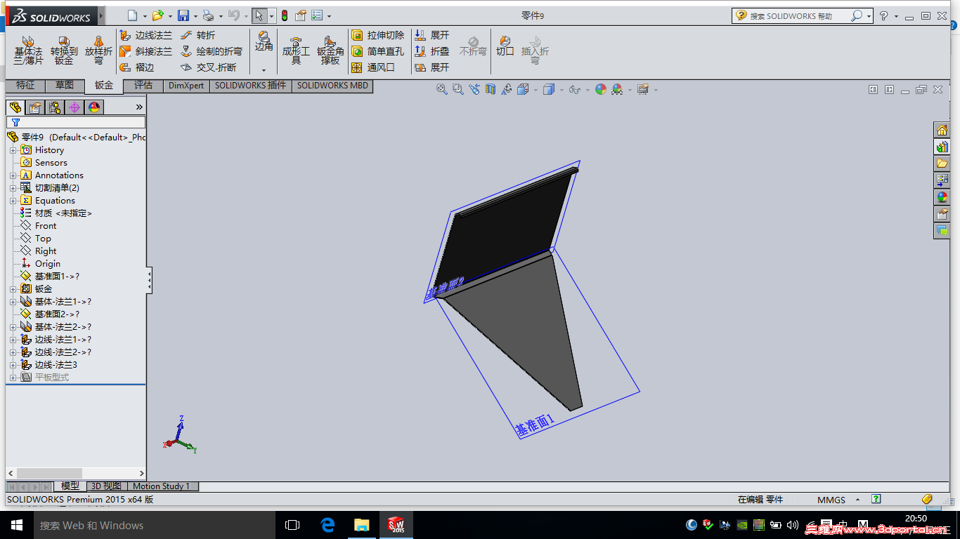
Task: Open the 成形工具 forming tool
Action: pyautogui.click(x=296, y=51)
